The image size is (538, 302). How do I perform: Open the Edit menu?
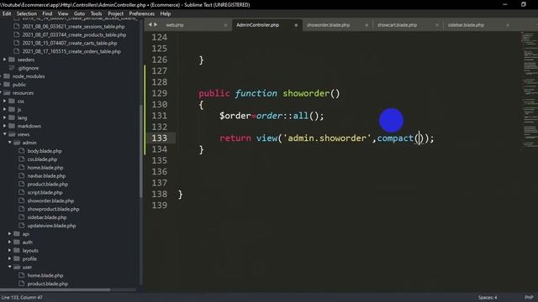coord(7,13)
